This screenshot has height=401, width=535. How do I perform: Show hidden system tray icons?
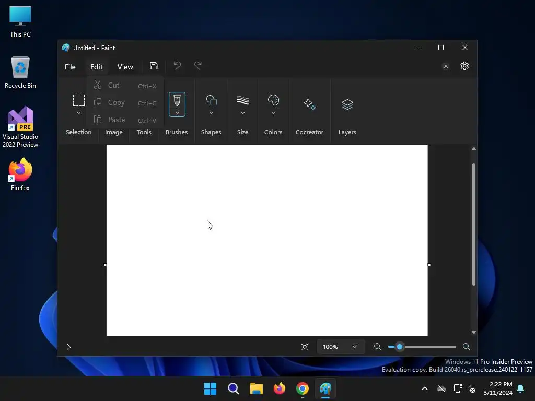(x=425, y=388)
